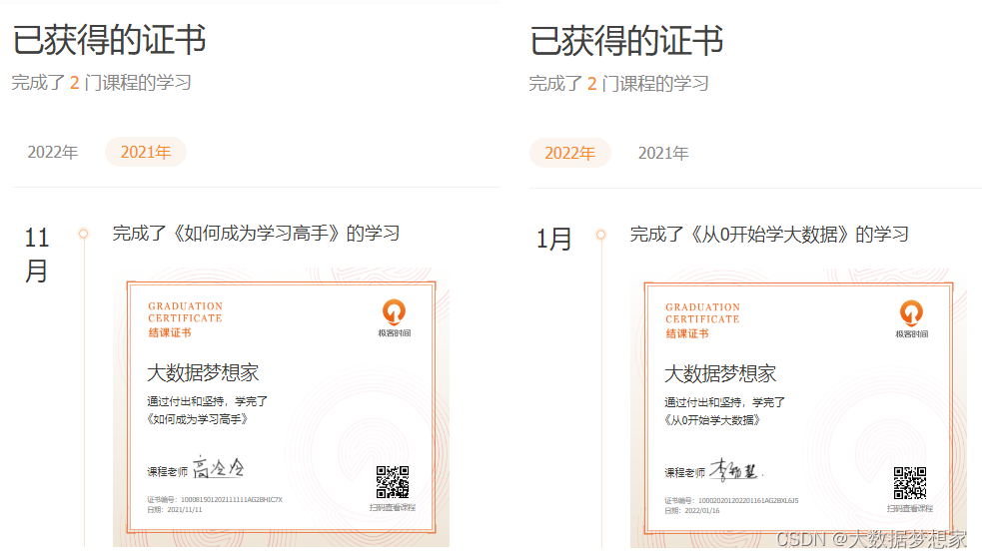Screen dimensions: 982x558
Task: Click the left panel heading 已获得的证书
Action: pos(109,40)
